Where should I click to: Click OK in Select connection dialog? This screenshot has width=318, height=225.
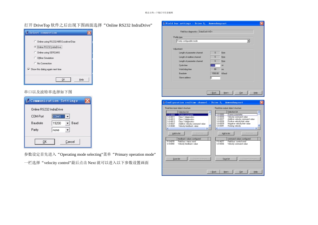point(63,80)
